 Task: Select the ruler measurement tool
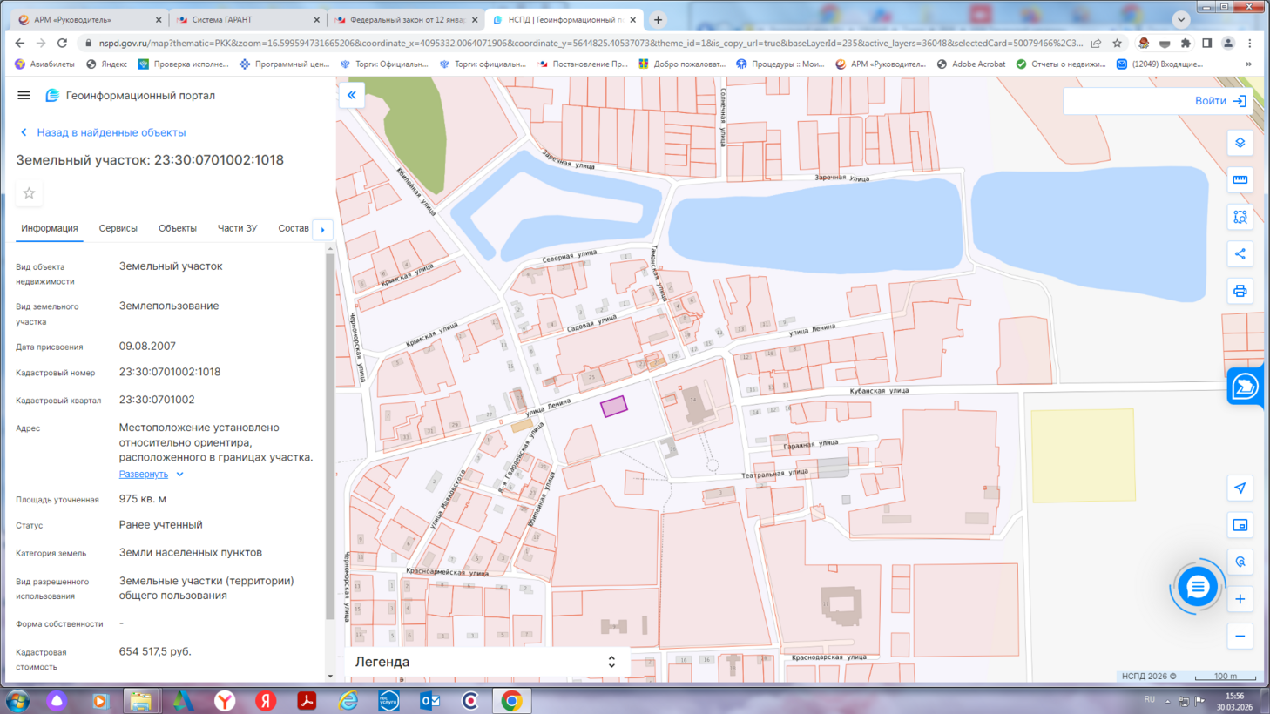coord(1240,180)
